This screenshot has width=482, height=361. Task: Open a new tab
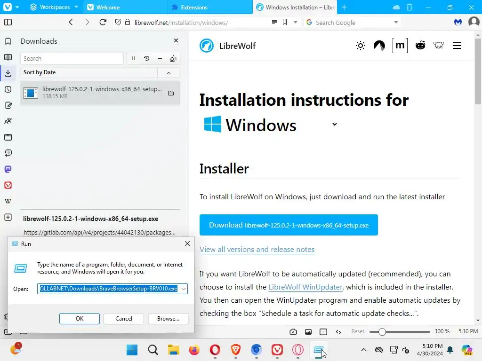tap(344, 7)
